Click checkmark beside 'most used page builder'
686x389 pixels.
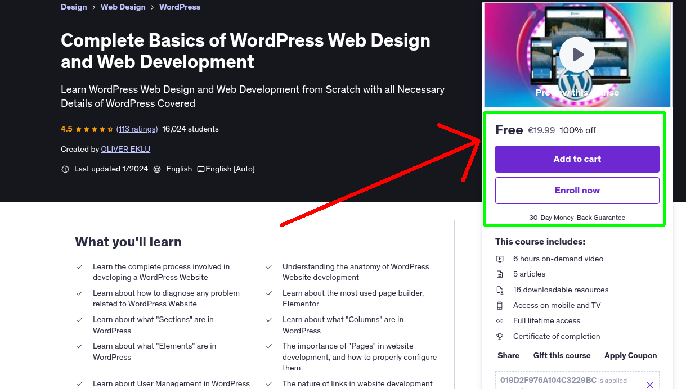(x=270, y=293)
